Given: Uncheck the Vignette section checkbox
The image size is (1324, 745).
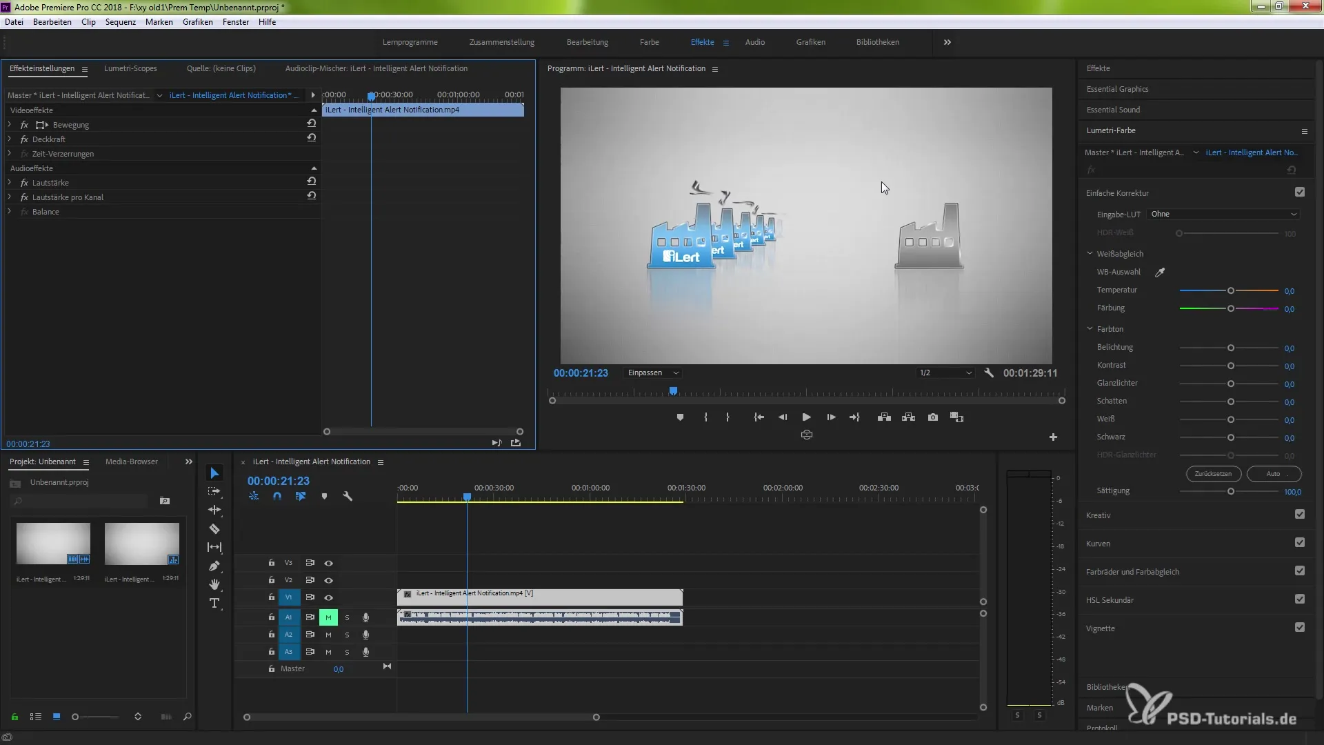Looking at the screenshot, I should (x=1300, y=628).
